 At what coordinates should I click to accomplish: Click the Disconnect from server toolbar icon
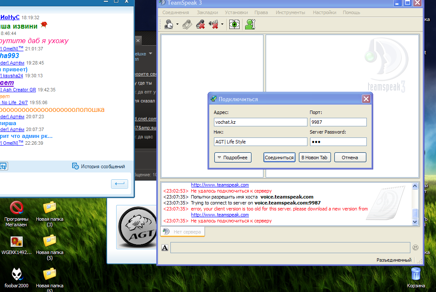tap(200, 24)
